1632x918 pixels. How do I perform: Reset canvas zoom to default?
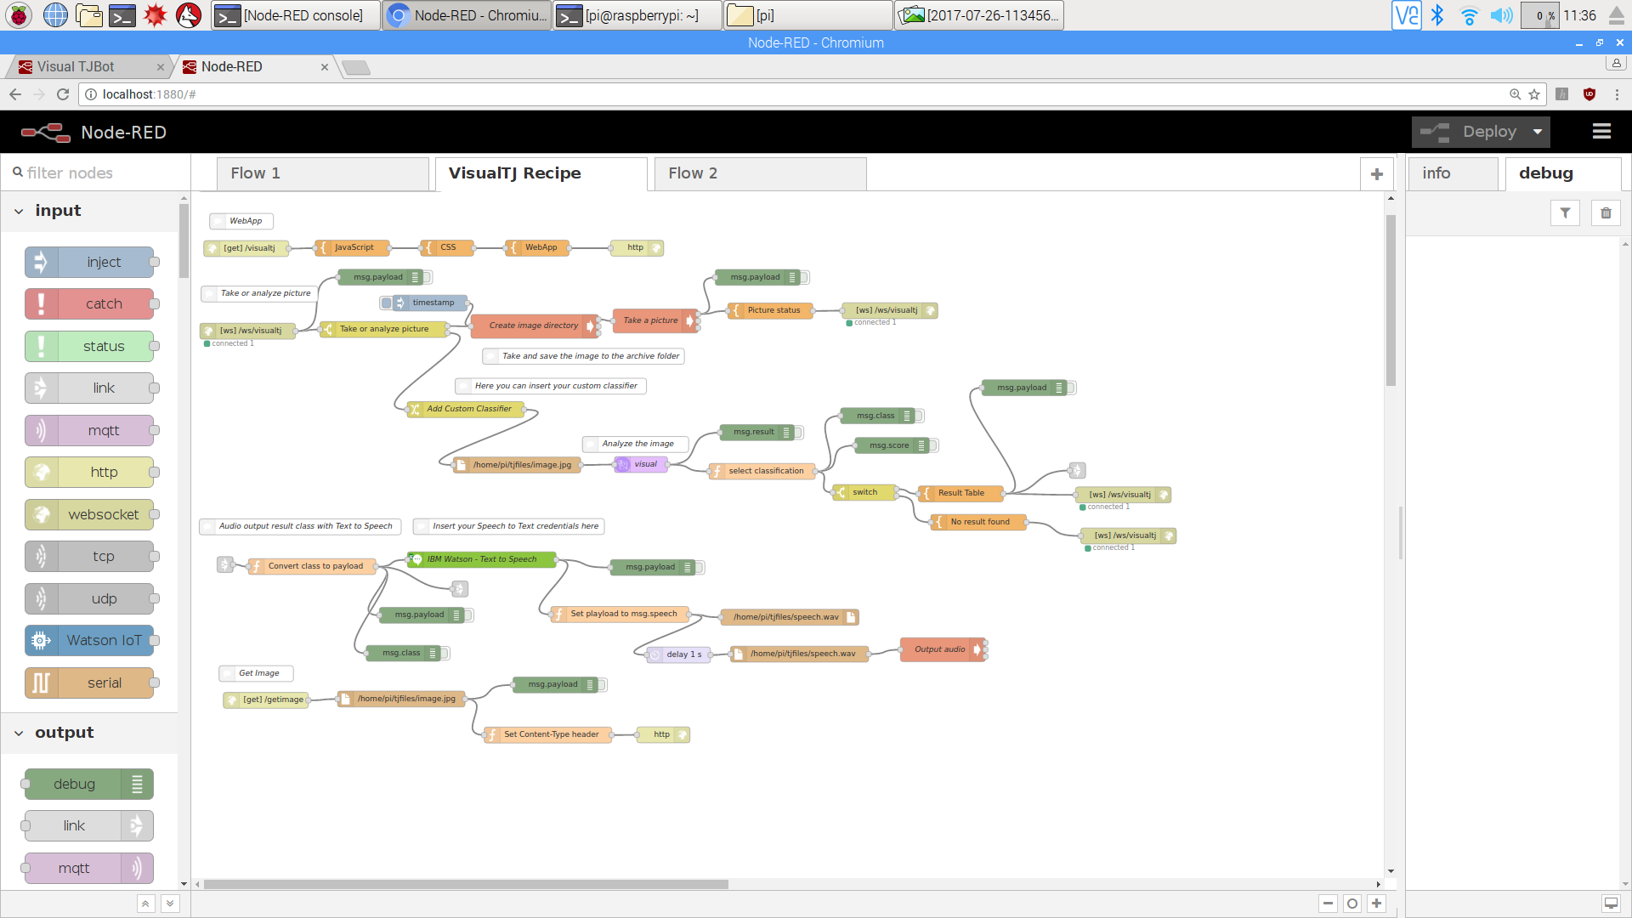tap(1352, 904)
